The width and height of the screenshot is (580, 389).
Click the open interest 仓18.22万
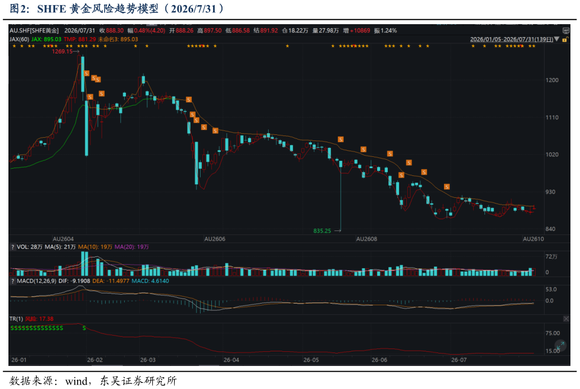tap(295, 31)
